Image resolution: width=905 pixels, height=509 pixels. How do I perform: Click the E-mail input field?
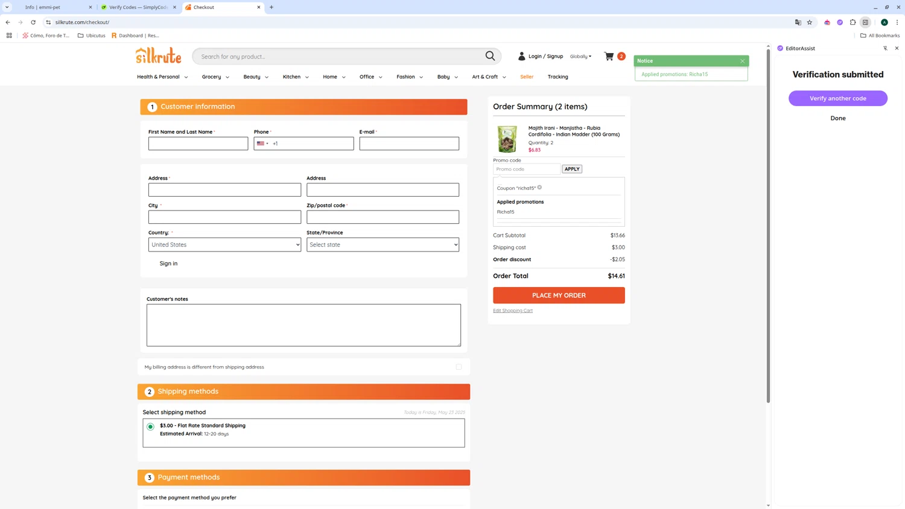(x=409, y=144)
